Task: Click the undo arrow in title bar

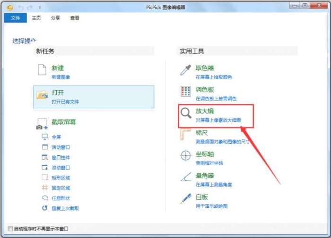Action: [21, 8]
